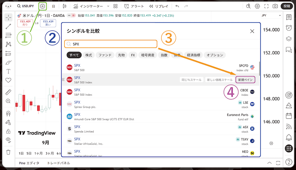Select the text annotation tool

(8, 71)
